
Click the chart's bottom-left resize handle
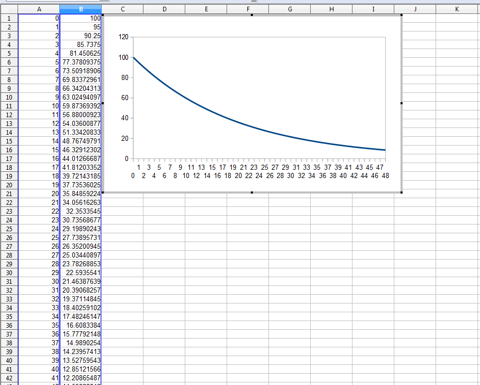pyautogui.click(x=103, y=192)
